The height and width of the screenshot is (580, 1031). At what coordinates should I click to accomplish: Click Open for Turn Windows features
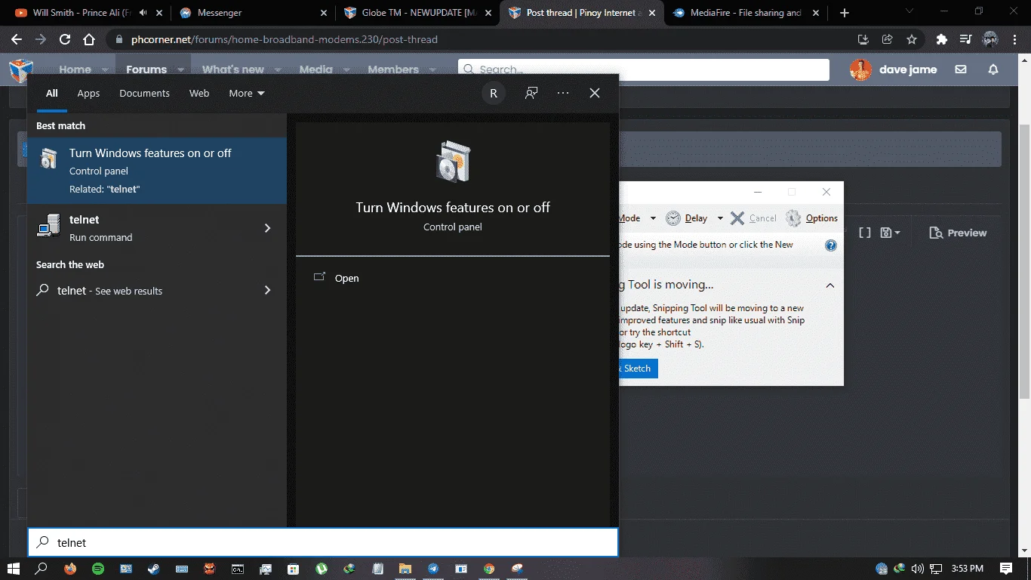click(x=346, y=278)
